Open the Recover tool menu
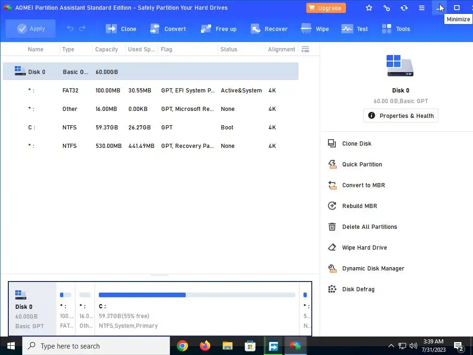The image size is (473, 355). pyautogui.click(x=269, y=29)
